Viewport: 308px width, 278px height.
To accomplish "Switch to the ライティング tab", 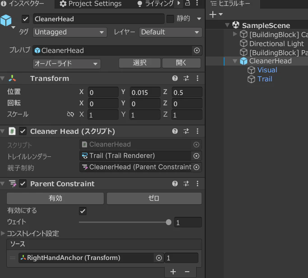I will coord(155,4).
